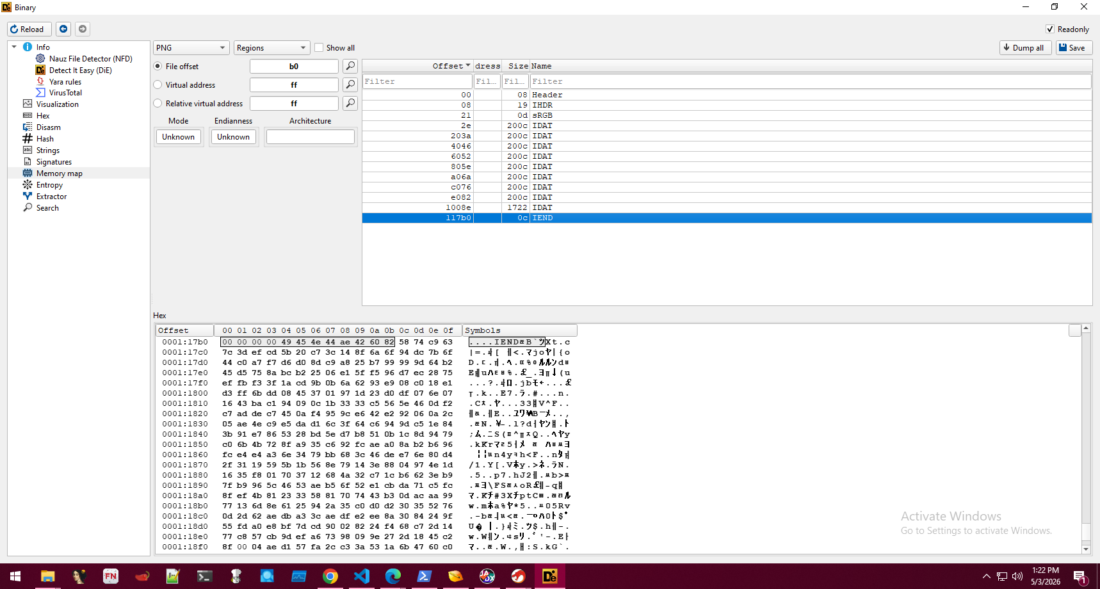
Task: Select Relative virtual address radio button
Action: [x=158, y=103]
